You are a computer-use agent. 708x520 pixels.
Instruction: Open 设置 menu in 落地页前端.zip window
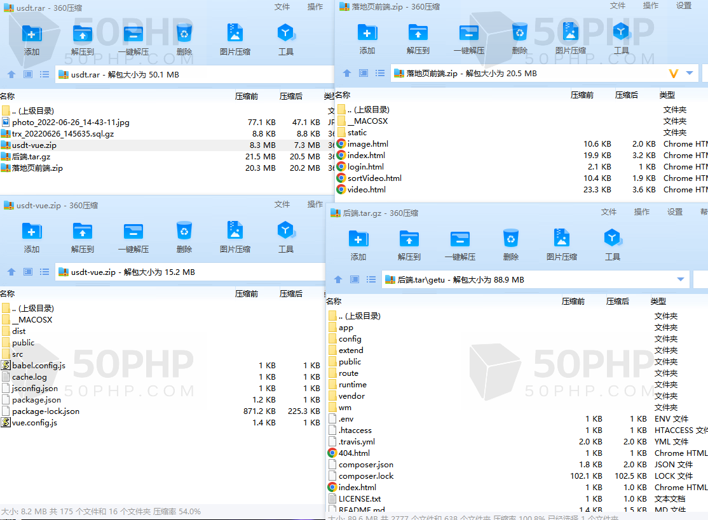684,6
